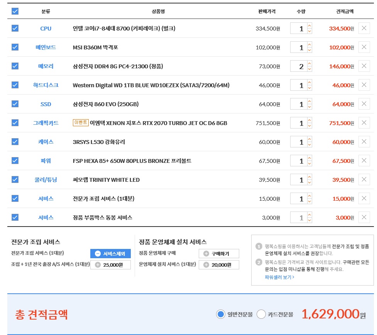Viewport: 377px width, 335px height.
Task: Remove the 그래픽카드 RTX 2070 item
Action: [363, 123]
